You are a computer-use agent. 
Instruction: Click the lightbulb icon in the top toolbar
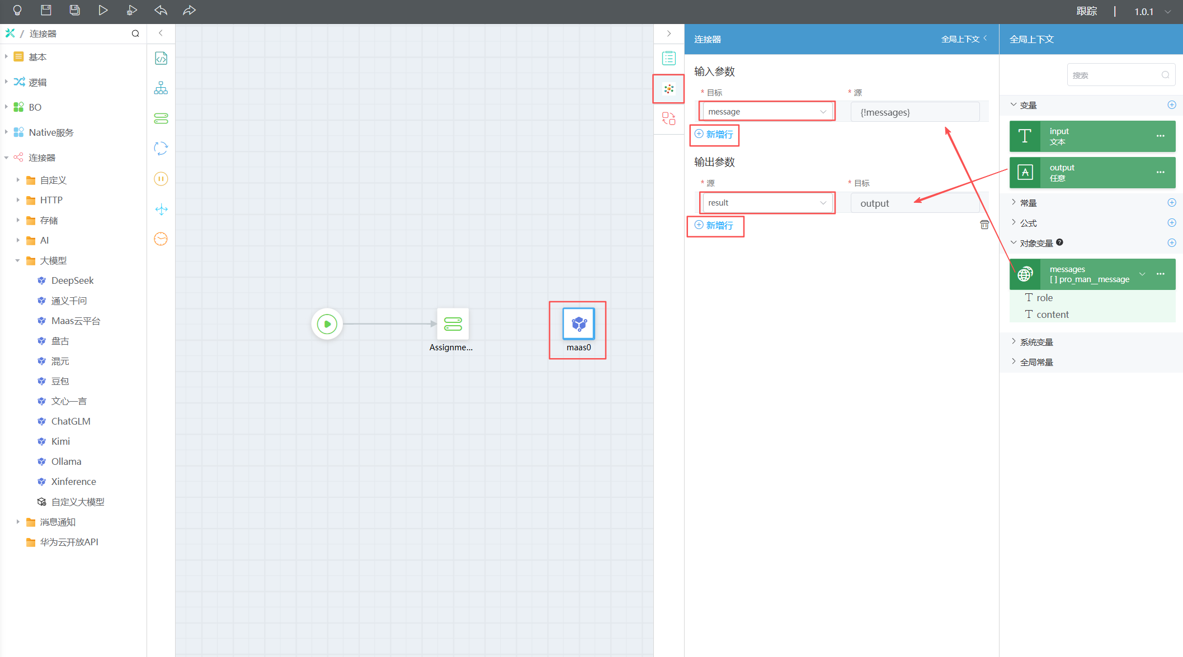[17, 11]
